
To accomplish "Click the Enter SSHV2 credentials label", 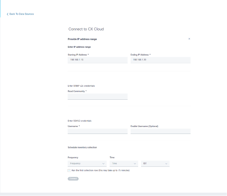I will coord(80,121).
